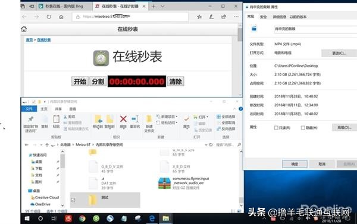
Task: Click the Edge icon on the taskbar
Action: pos(152,219)
